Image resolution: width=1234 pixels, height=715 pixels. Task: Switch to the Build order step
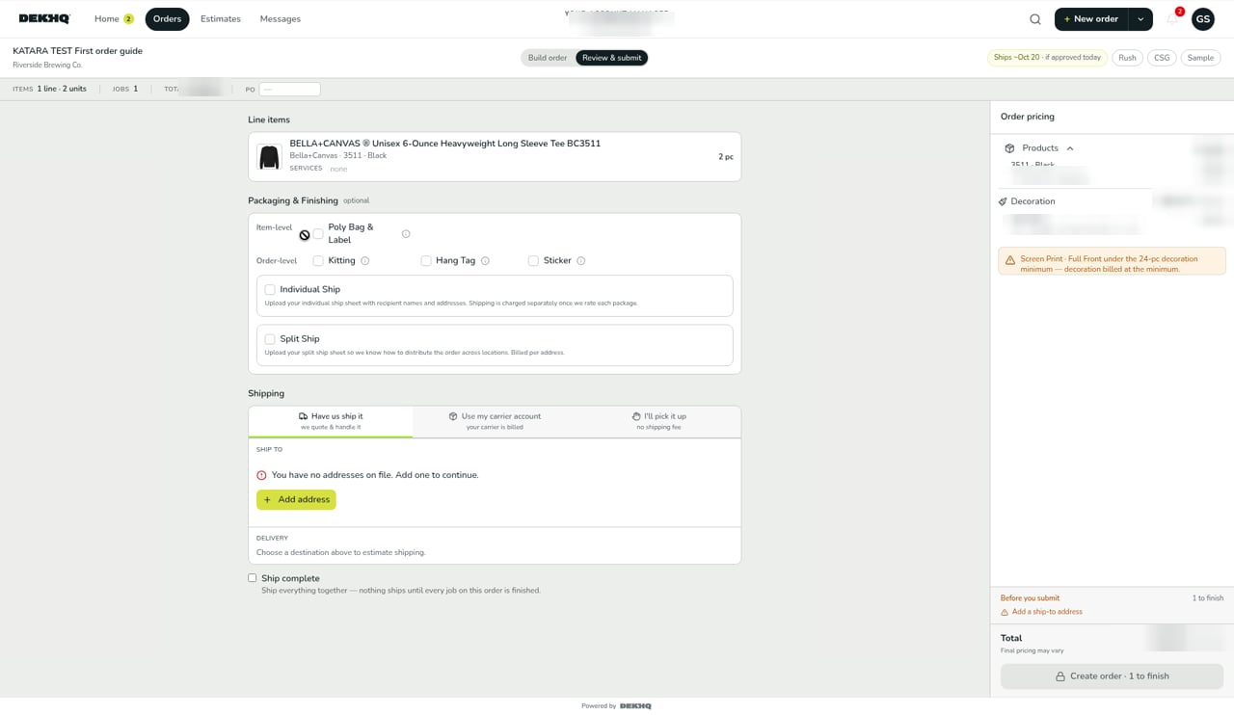(548, 58)
